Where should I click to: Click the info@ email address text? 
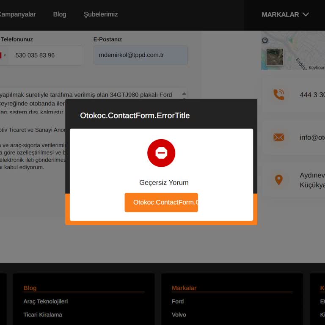click(x=312, y=138)
